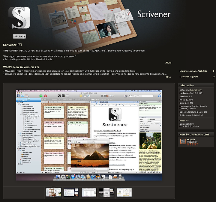Click the Edit Scrivenings pencil icon

pos(67,96)
